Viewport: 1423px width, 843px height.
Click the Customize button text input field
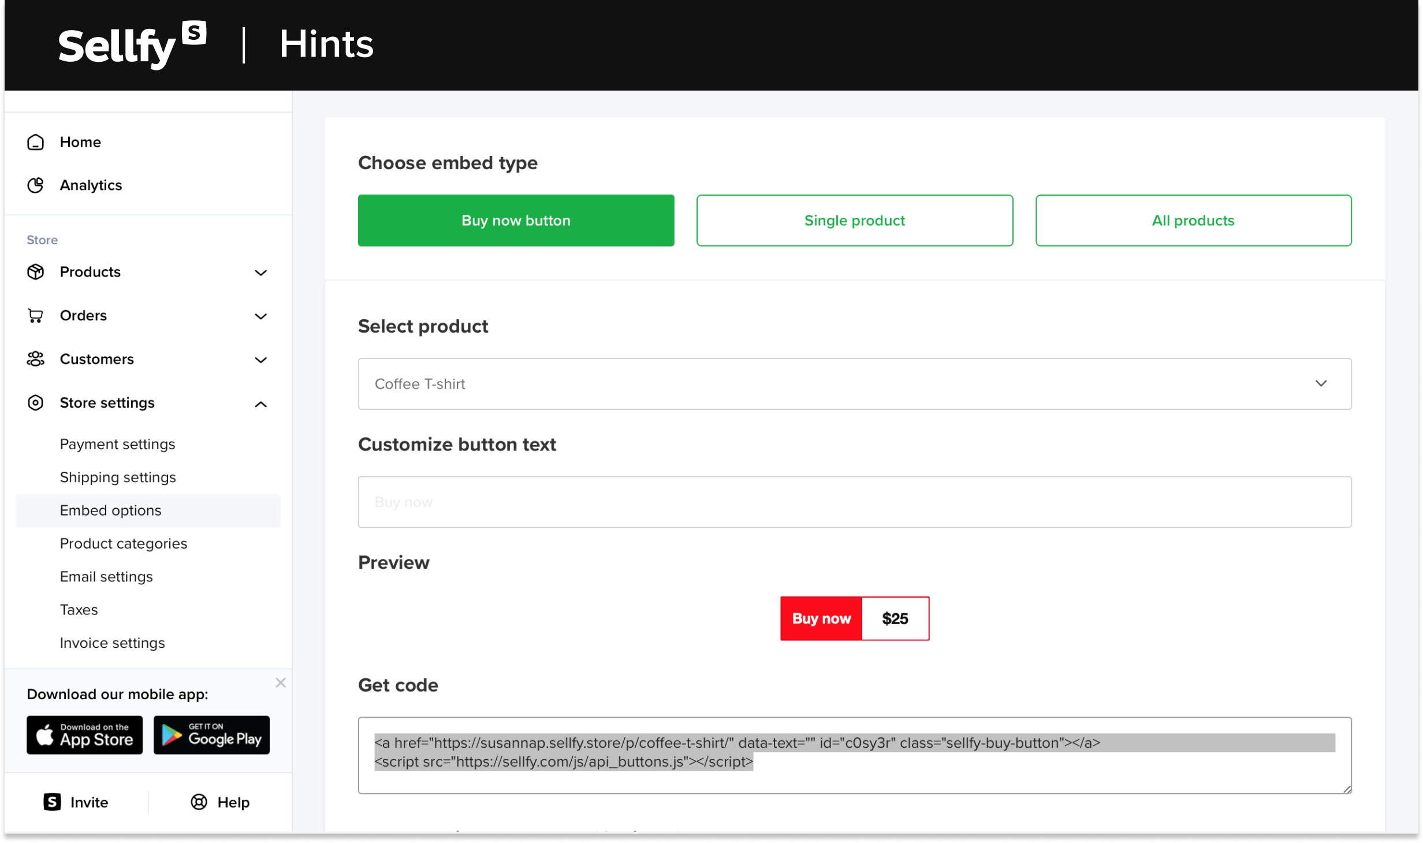pyautogui.click(x=855, y=502)
